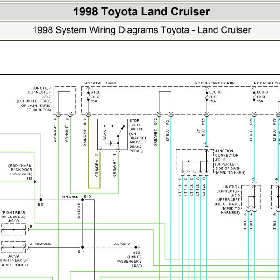
Task: Click the B18 splice node
Action: (35, 182)
